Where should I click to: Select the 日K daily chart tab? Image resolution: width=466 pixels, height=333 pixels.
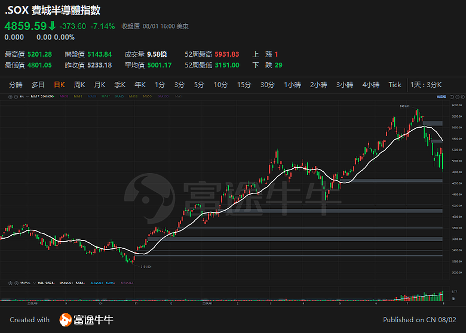59,85
